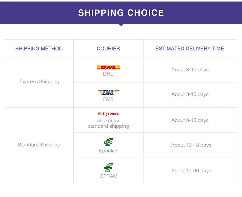Click the EMS courier logo
242x197 pixels.
tap(108, 92)
